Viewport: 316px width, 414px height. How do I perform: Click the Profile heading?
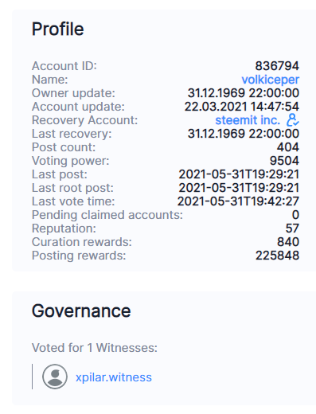click(x=58, y=29)
